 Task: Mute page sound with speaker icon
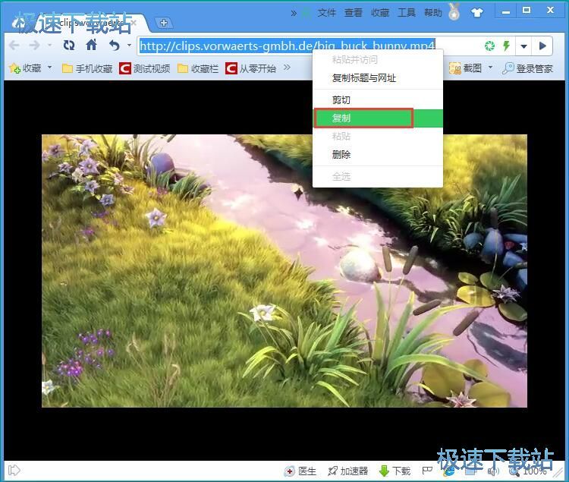point(493,471)
